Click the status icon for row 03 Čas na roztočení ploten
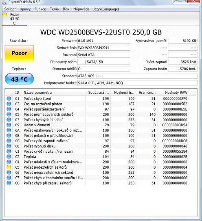The width and height of the screenshot is (202, 221). (9, 104)
